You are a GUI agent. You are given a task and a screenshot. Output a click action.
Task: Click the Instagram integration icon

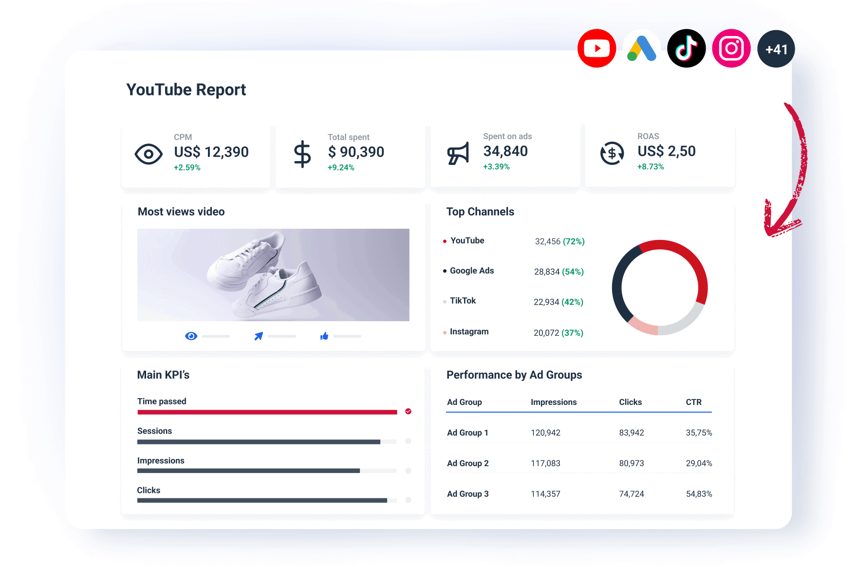tap(731, 49)
